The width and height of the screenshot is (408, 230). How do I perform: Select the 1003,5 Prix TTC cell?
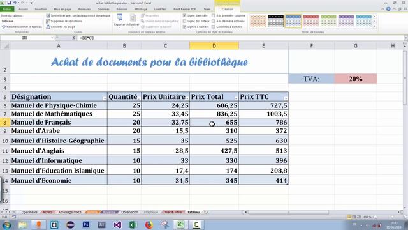pos(263,114)
